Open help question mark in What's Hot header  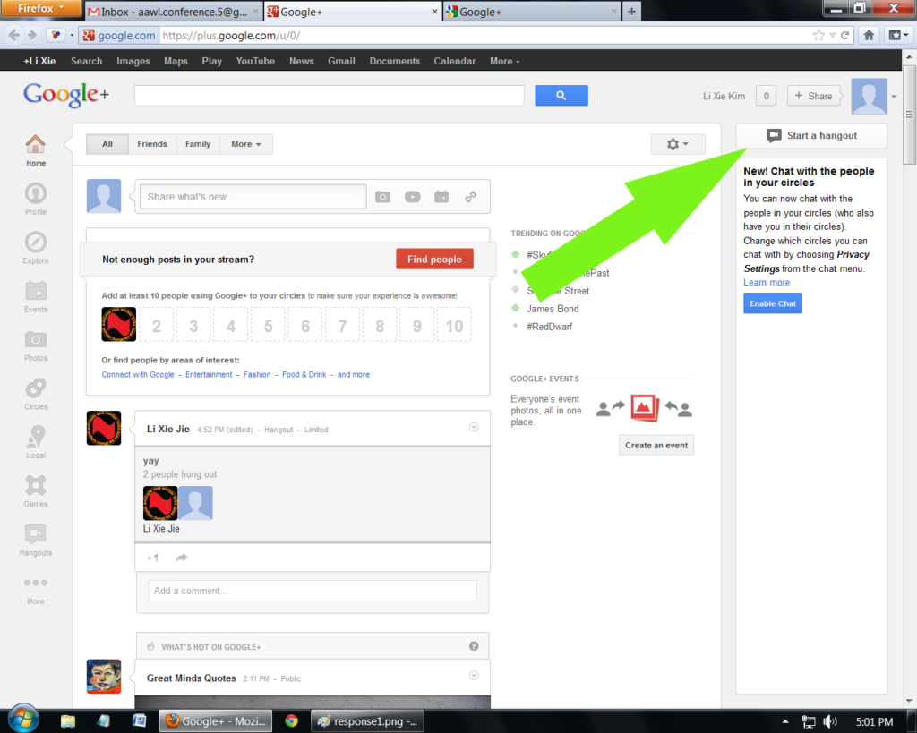click(474, 646)
